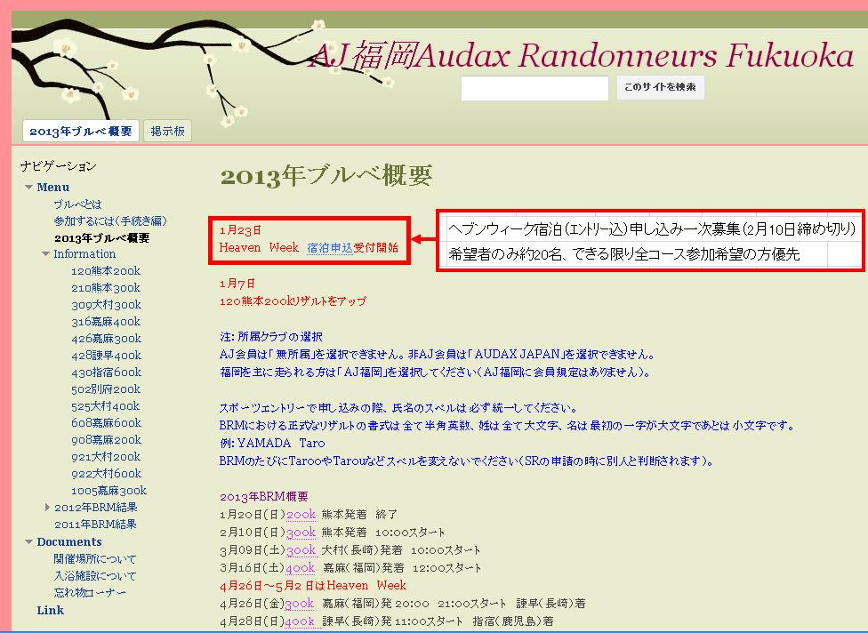Follow the 300k link for 4月26日(金)

pyautogui.click(x=299, y=603)
